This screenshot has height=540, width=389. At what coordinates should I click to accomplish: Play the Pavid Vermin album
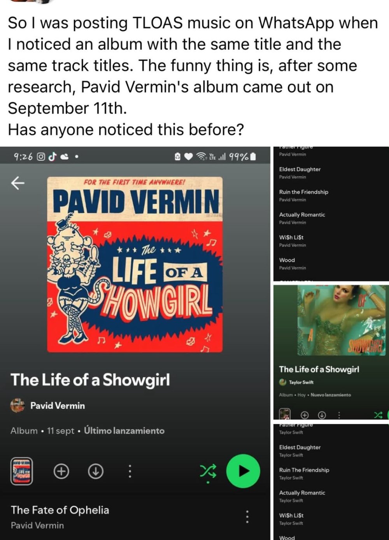(243, 471)
